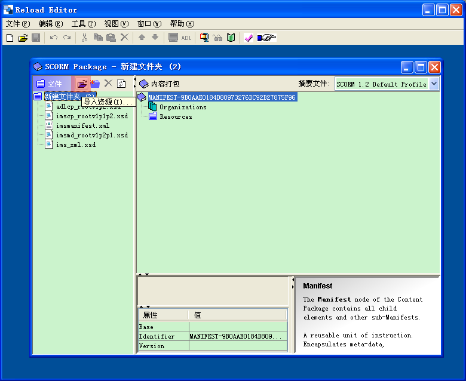Click the Undo arrow icon

tap(54, 38)
